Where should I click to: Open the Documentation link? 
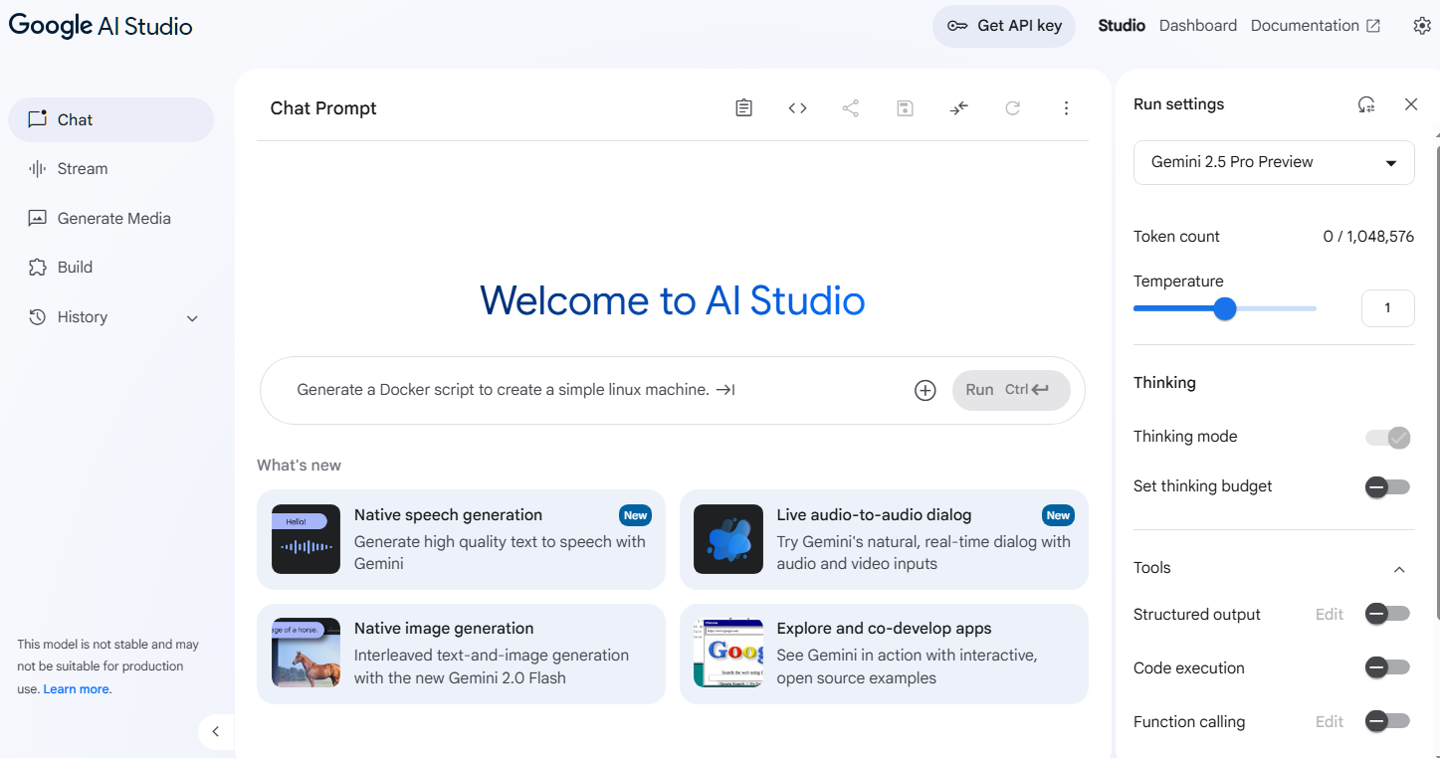coord(1316,26)
